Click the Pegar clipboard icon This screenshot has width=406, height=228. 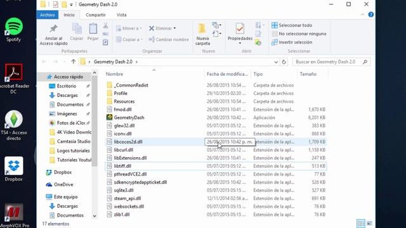click(x=93, y=28)
